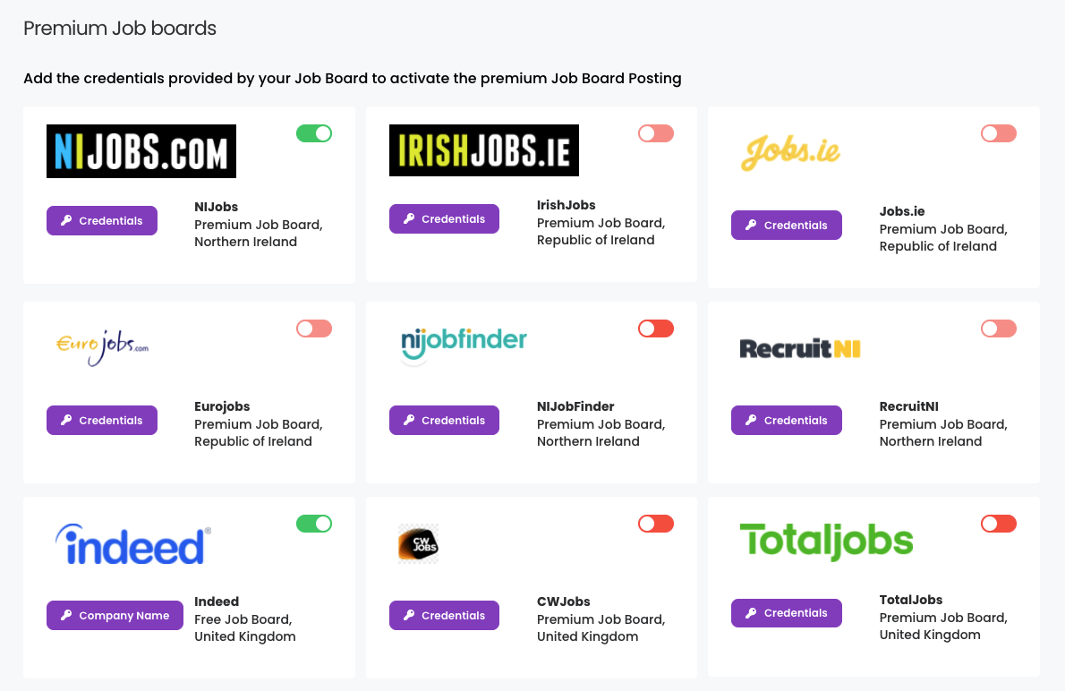This screenshot has height=691, width=1065.
Task: Open Credentials for RecruitNI
Action: pyautogui.click(x=786, y=420)
